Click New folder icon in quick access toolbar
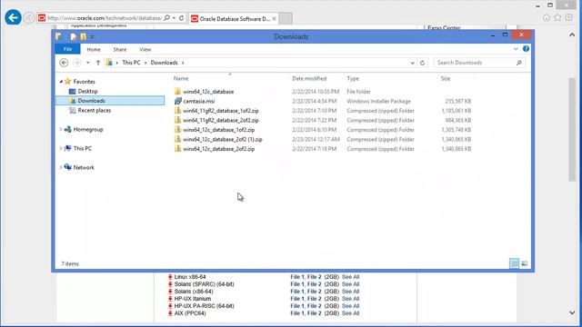 83,36
